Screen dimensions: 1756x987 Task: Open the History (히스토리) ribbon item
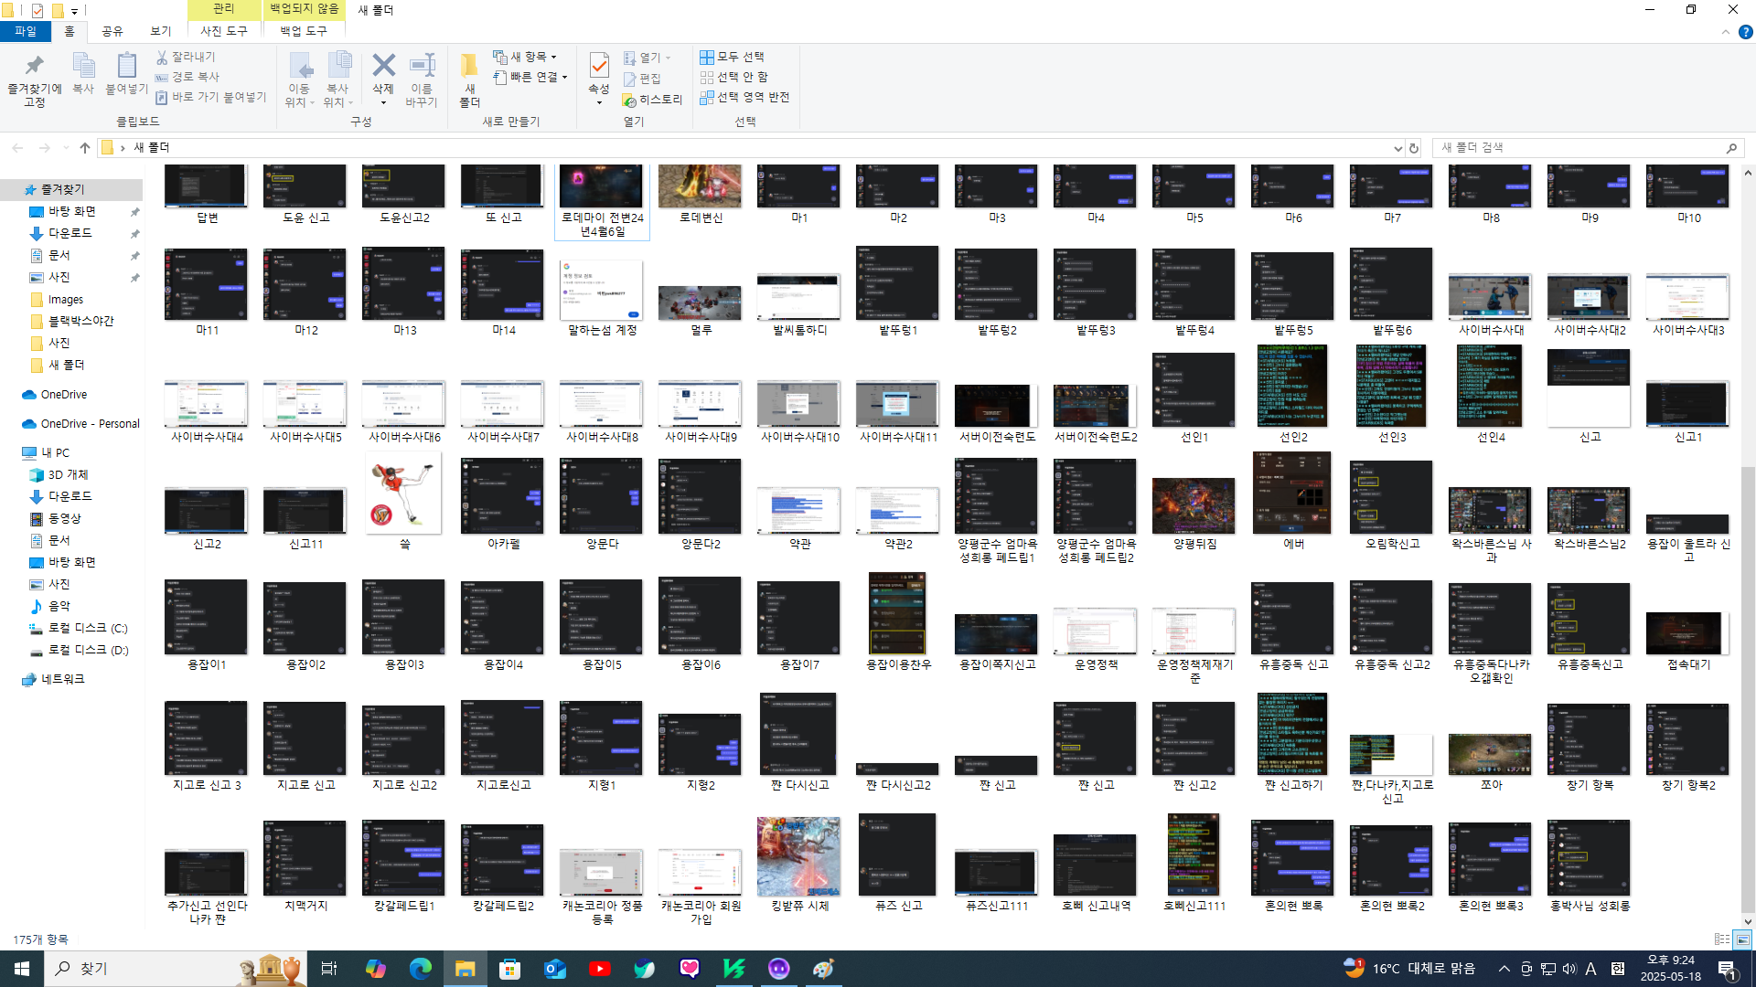pyautogui.click(x=653, y=100)
